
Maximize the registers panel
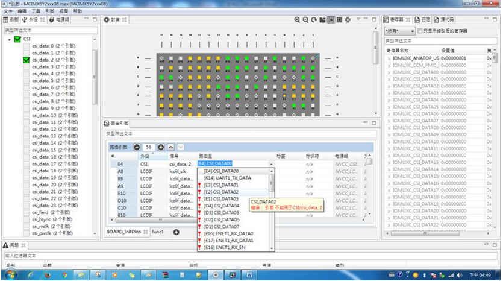495,19
